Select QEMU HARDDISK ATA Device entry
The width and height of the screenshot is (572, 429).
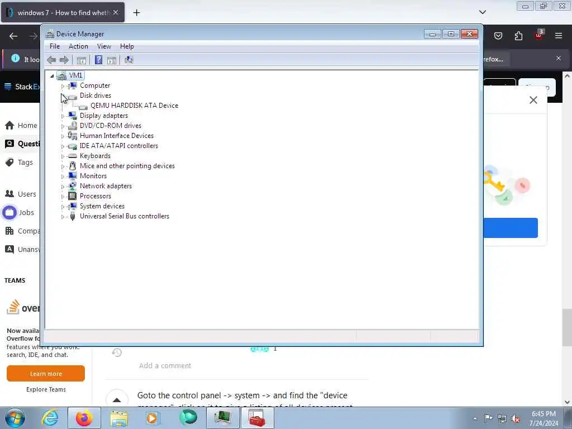click(134, 106)
